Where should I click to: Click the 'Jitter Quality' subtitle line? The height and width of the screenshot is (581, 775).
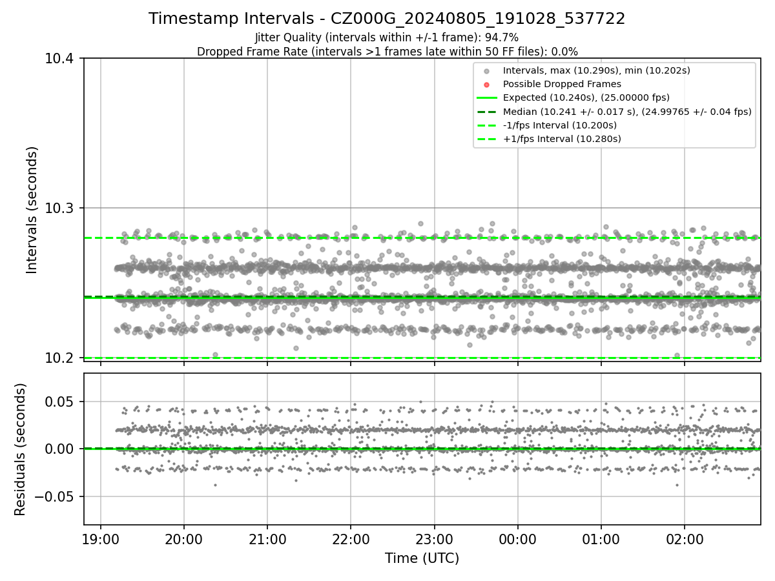(387, 37)
